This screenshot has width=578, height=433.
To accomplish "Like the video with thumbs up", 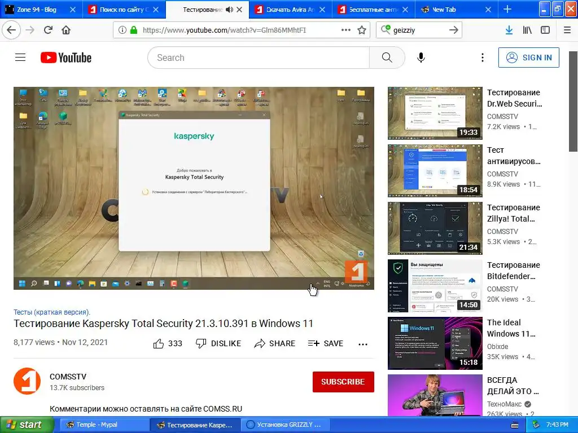I will click(168, 343).
